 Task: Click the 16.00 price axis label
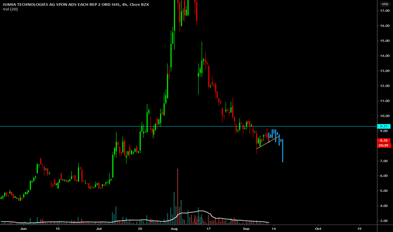[x=385, y=26]
